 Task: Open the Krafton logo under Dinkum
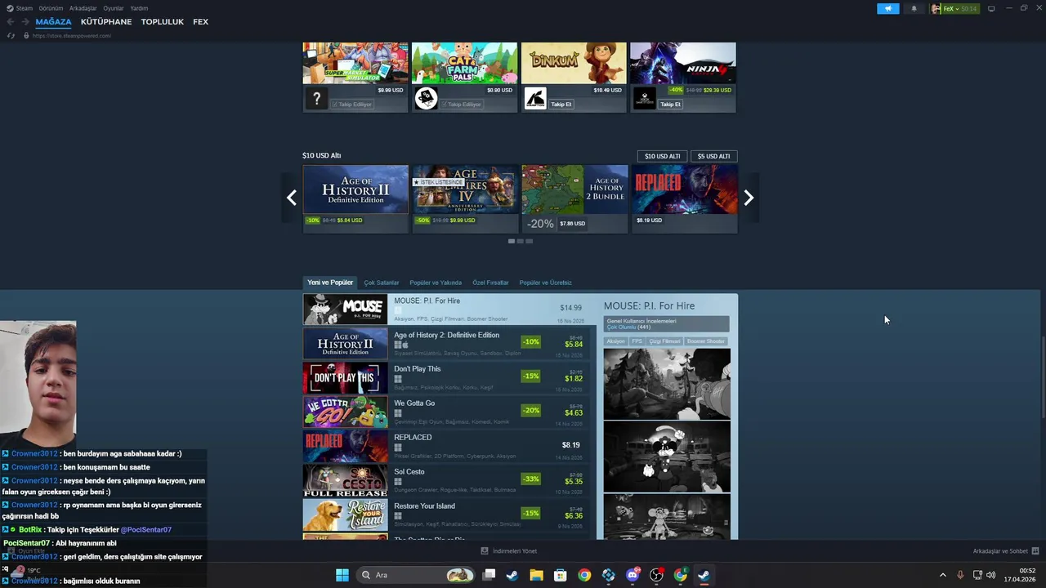535,99
